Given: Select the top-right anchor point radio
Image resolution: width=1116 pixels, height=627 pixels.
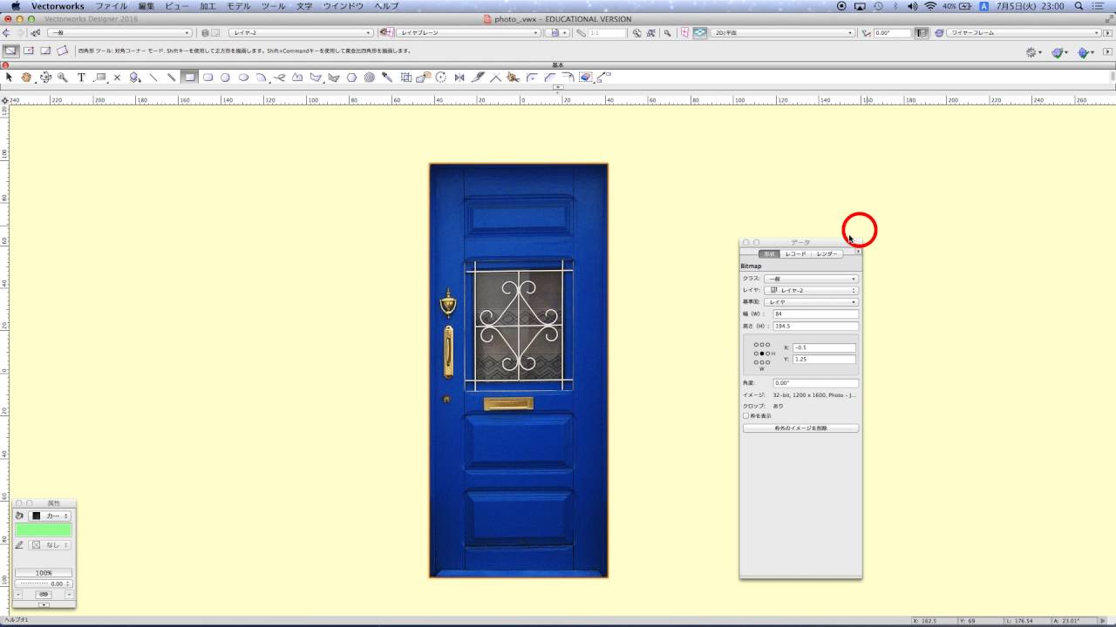Looking at the screenshot, I should click(768, 345).
